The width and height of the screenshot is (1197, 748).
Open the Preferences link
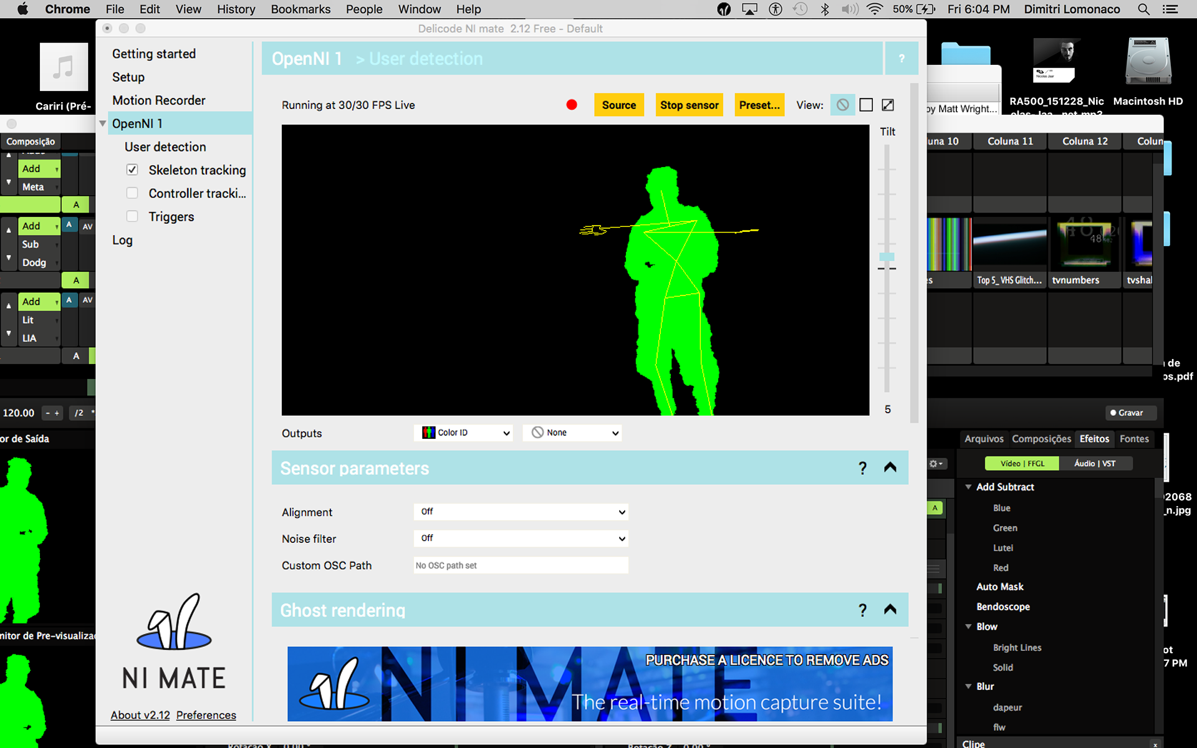[206, 715]
